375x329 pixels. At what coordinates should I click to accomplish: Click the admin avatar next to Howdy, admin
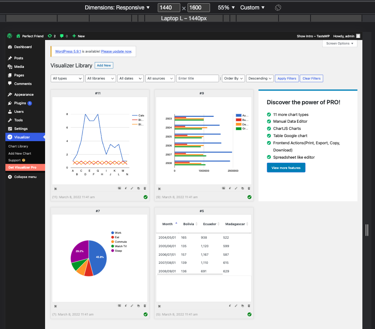(x=358, y=36)
